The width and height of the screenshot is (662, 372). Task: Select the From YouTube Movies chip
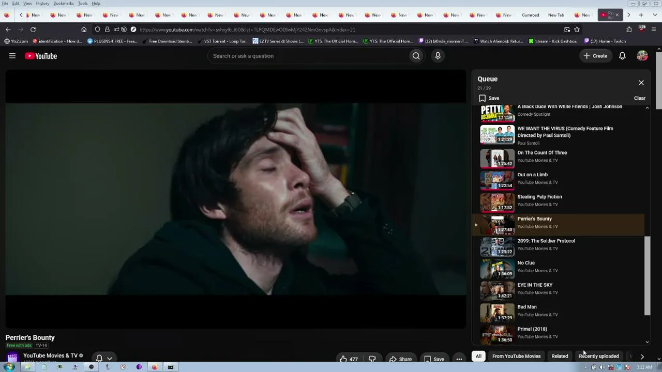[x=516, y=356]
